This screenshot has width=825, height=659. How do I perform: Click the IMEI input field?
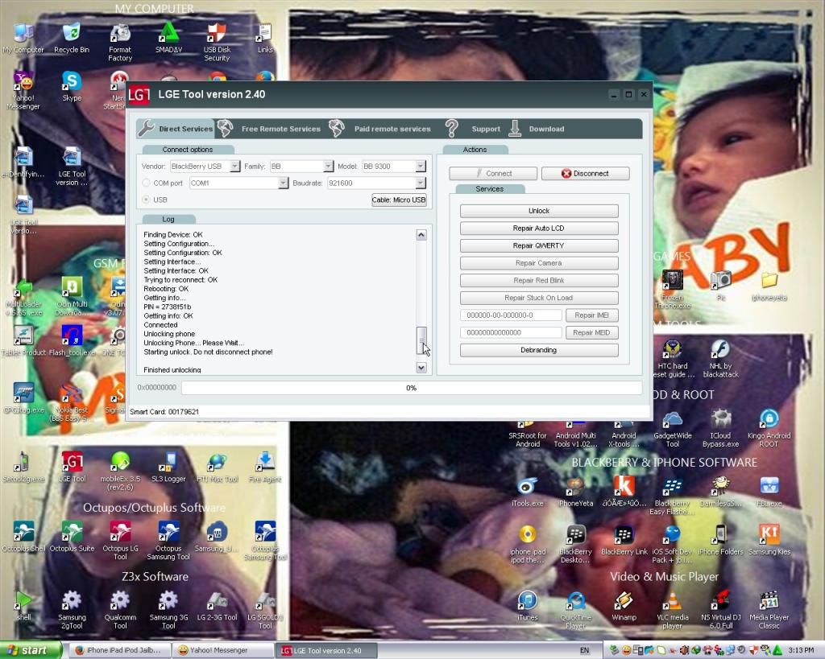pyautogui.click(x=511, y=315)
